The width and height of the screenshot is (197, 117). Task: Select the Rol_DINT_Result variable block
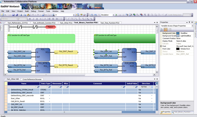coord(66,52)
